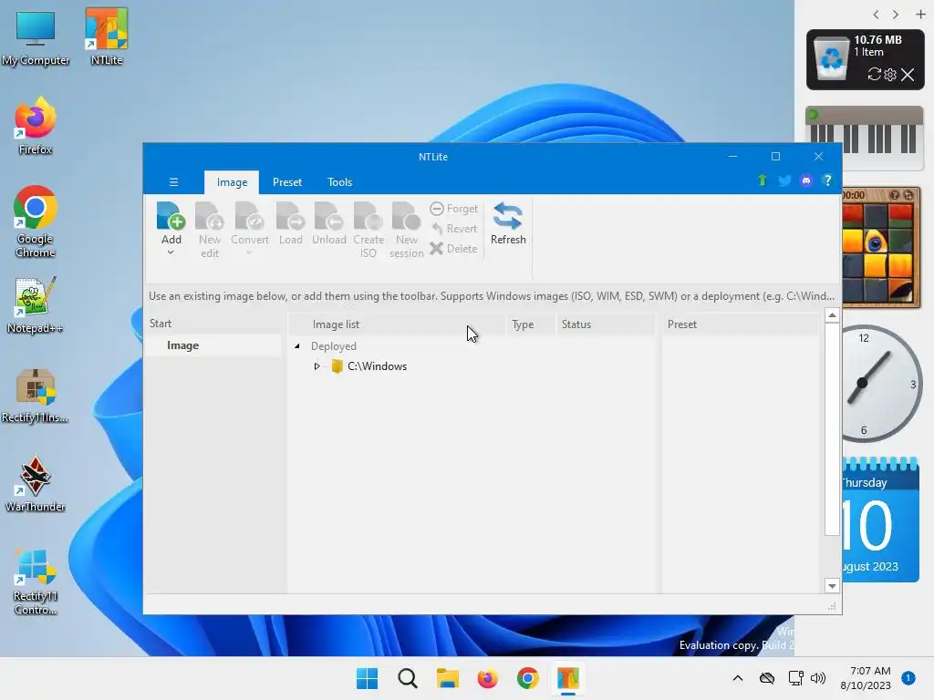Expand the C:\Windows tree node
The height and width of the screenshot is (700, 934).
pyautogui.click(x=317, y=366)
